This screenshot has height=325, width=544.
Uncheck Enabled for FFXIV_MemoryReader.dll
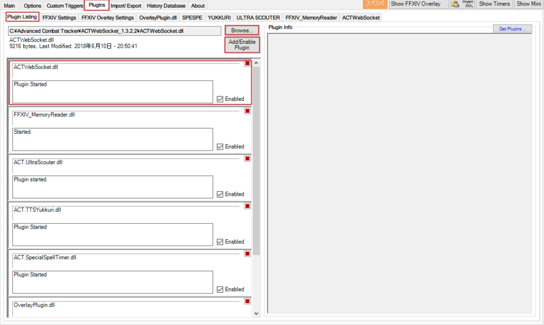(220, 147)
